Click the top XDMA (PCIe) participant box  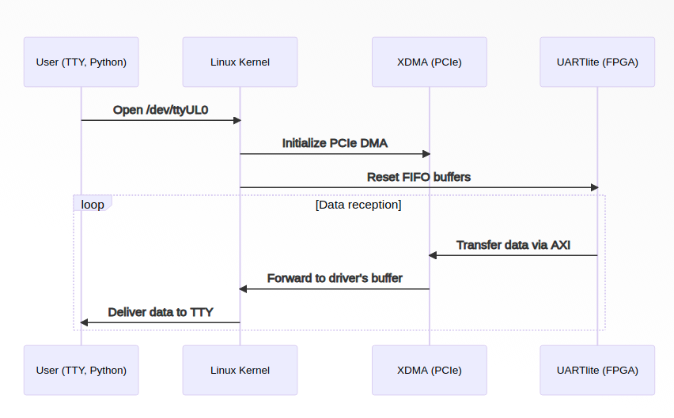pyautogui.click(x=430, y=62)
